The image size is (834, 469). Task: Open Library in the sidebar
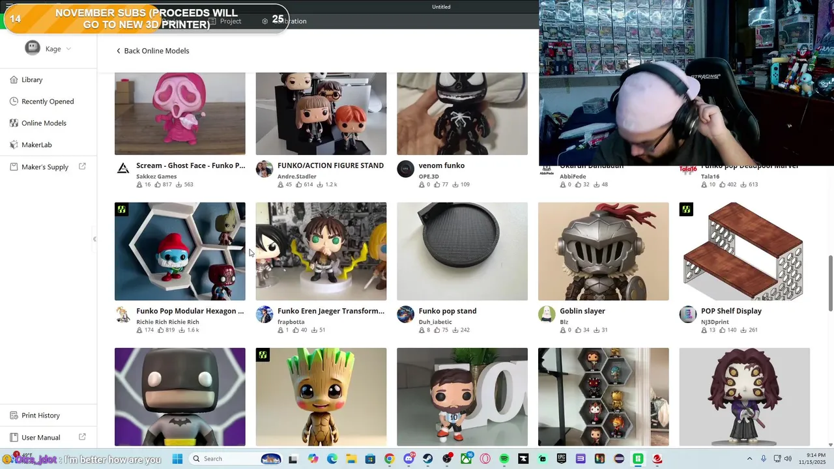(32, 79)
